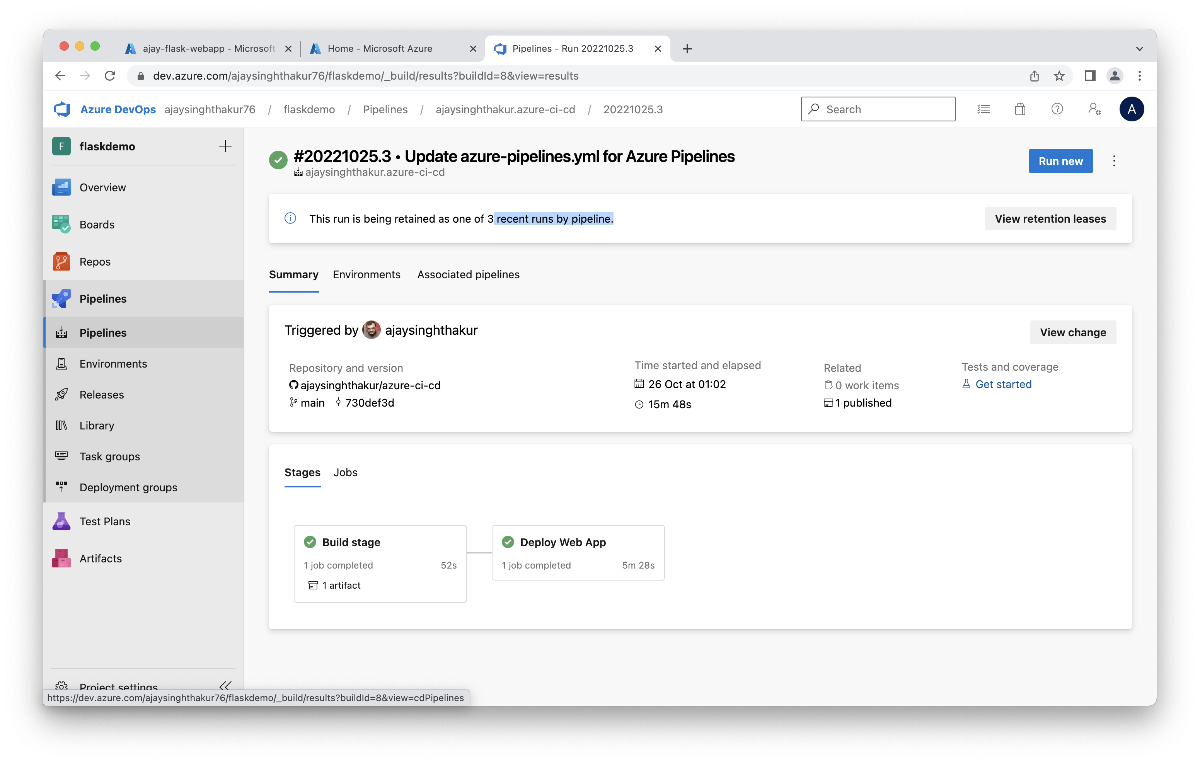Click the Marketplace shopping bag icon
Viewport: 1200px width, 763px height.
pyautogui.click(x=1020, y=109)
